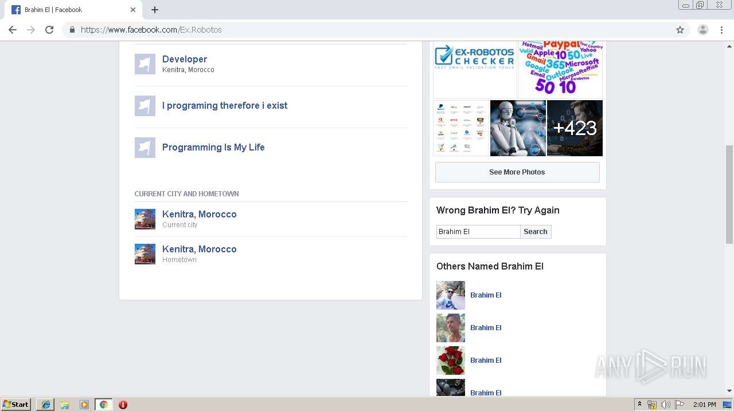Image resolution: width=734 pixels, height=412 pixels.
Task: Open the second Brahim El profile link
Action: click(486, 328)
